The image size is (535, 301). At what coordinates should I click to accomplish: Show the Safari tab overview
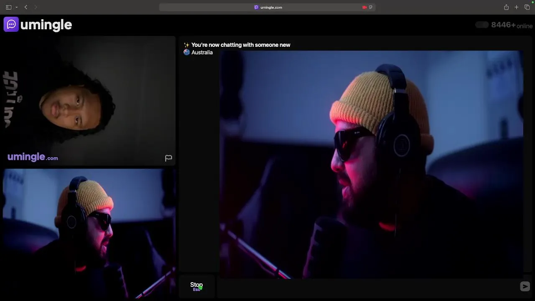[x=527, y=7]
